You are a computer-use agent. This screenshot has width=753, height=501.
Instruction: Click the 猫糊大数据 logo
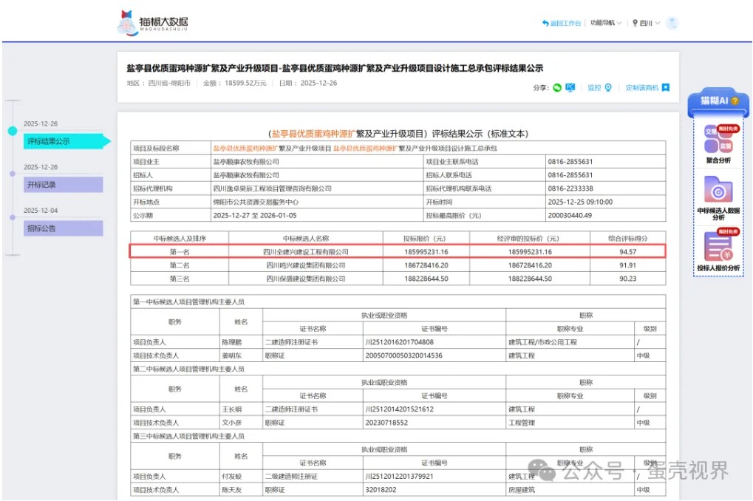[x=153, y=23]
